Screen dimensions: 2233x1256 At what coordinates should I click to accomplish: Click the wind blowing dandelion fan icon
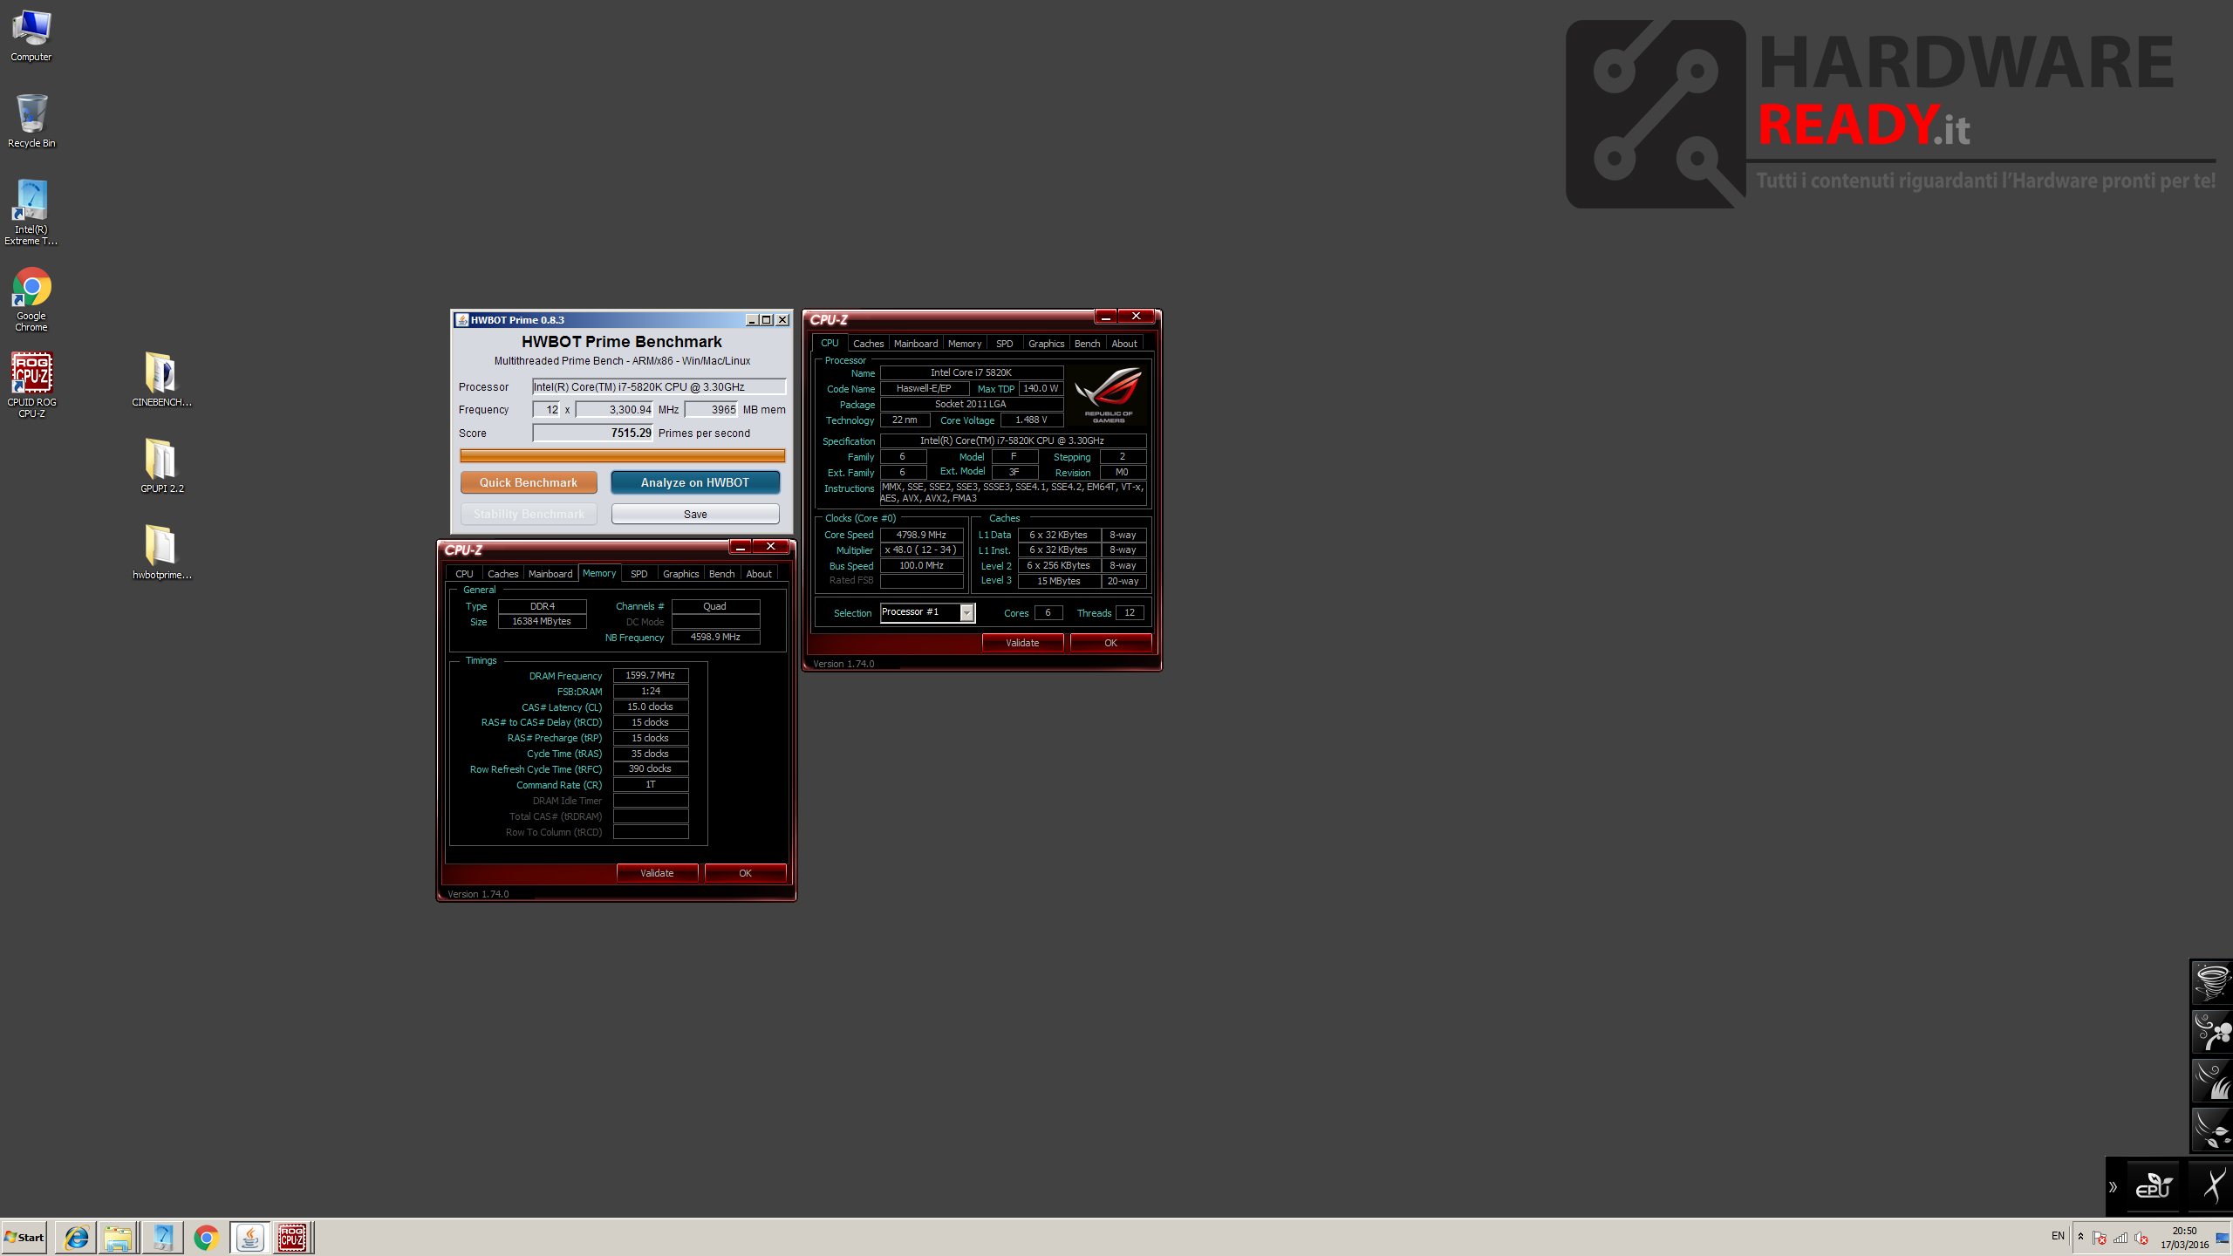2211,1032
